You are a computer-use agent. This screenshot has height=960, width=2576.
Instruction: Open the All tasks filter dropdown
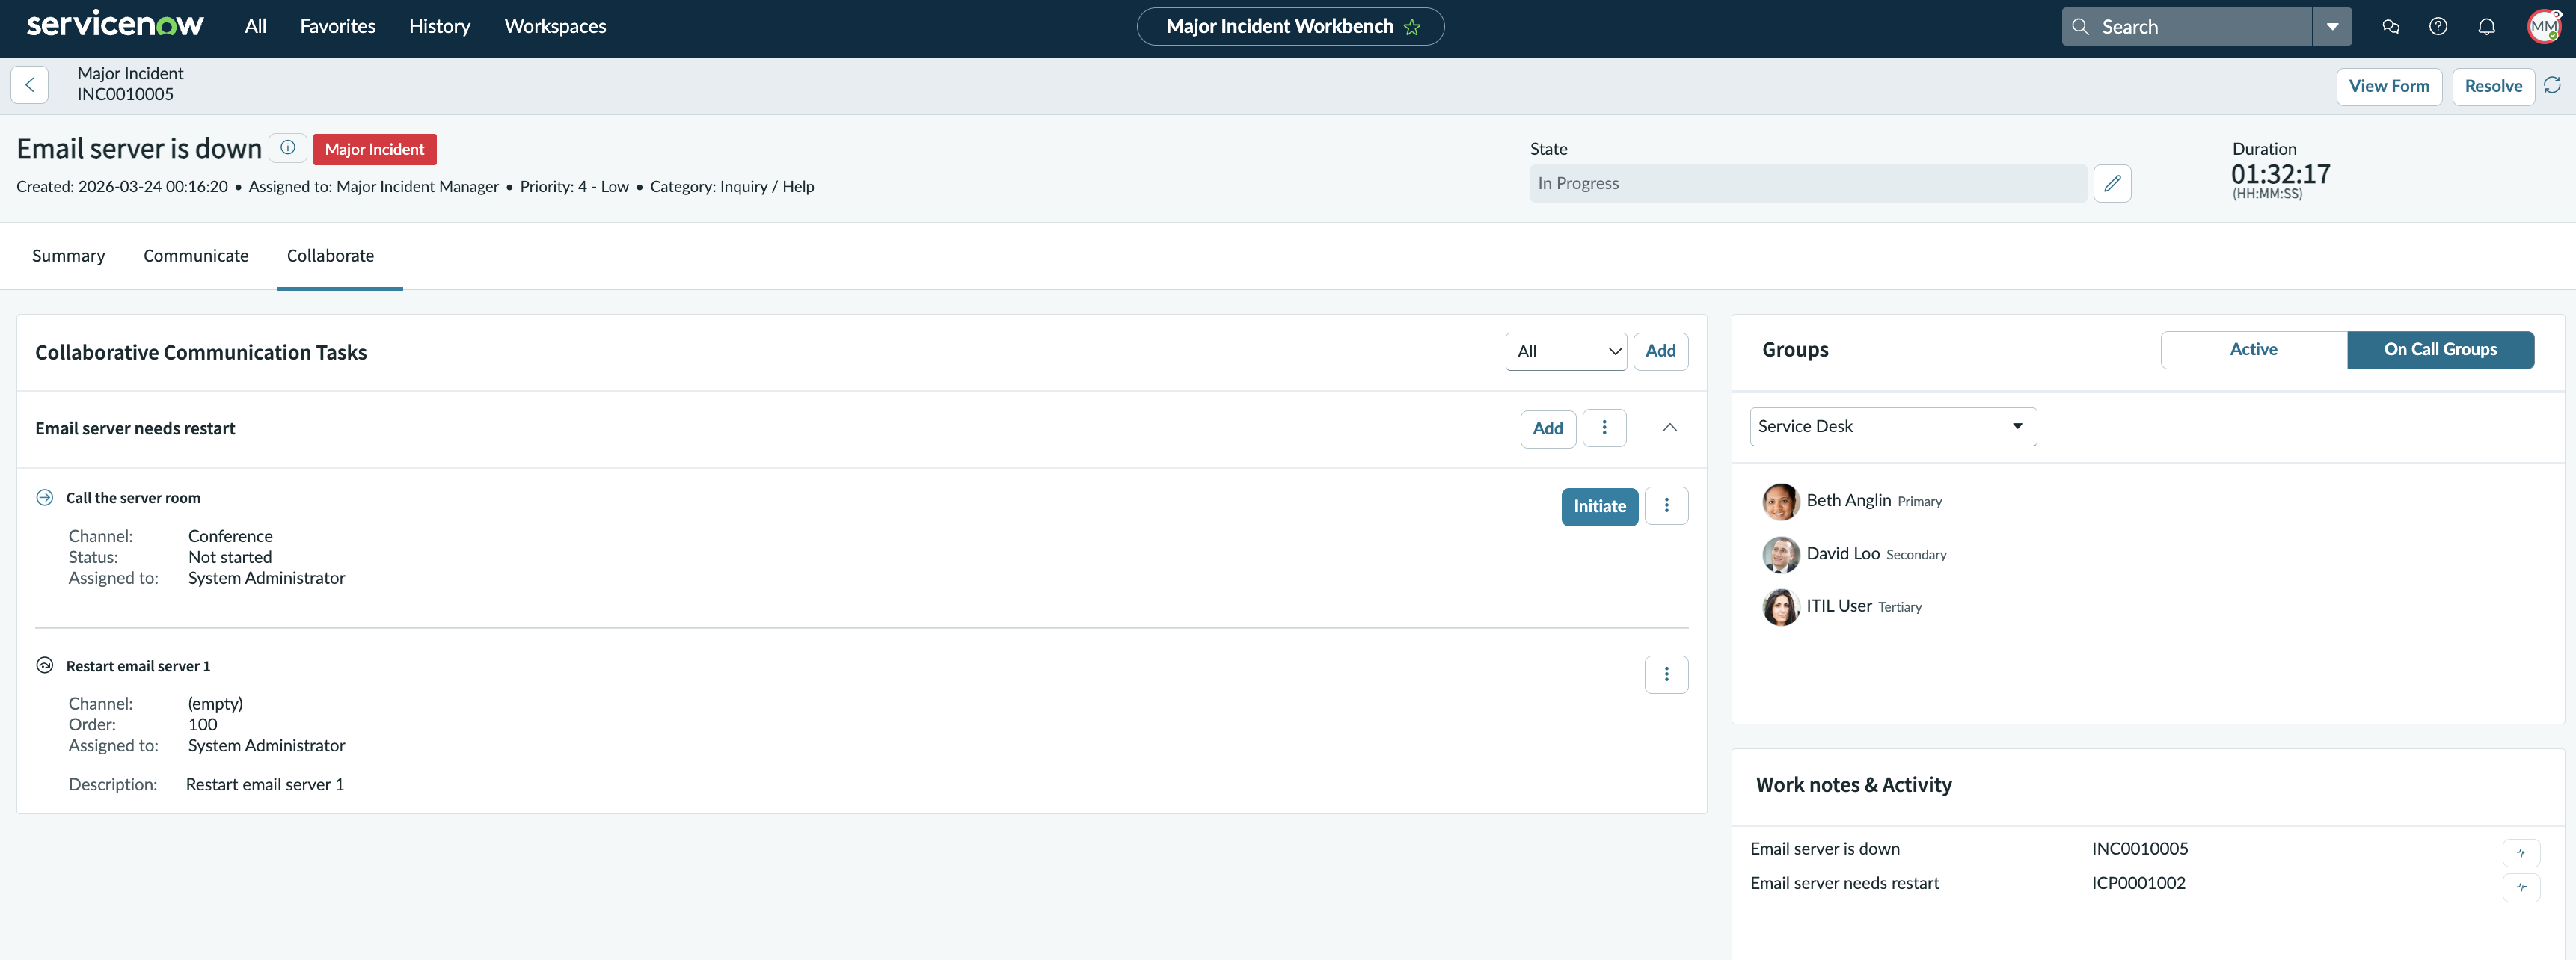[x=1566, y=352]
